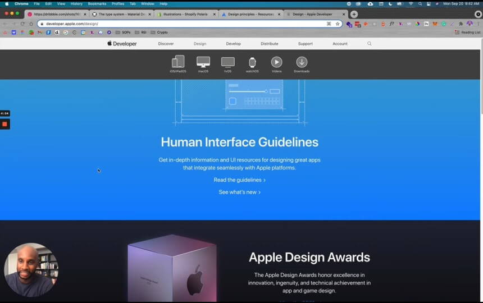Click the Spotlight search icon in menu bar
Viewport: 483px width, 303px height.
pos(420,4)
